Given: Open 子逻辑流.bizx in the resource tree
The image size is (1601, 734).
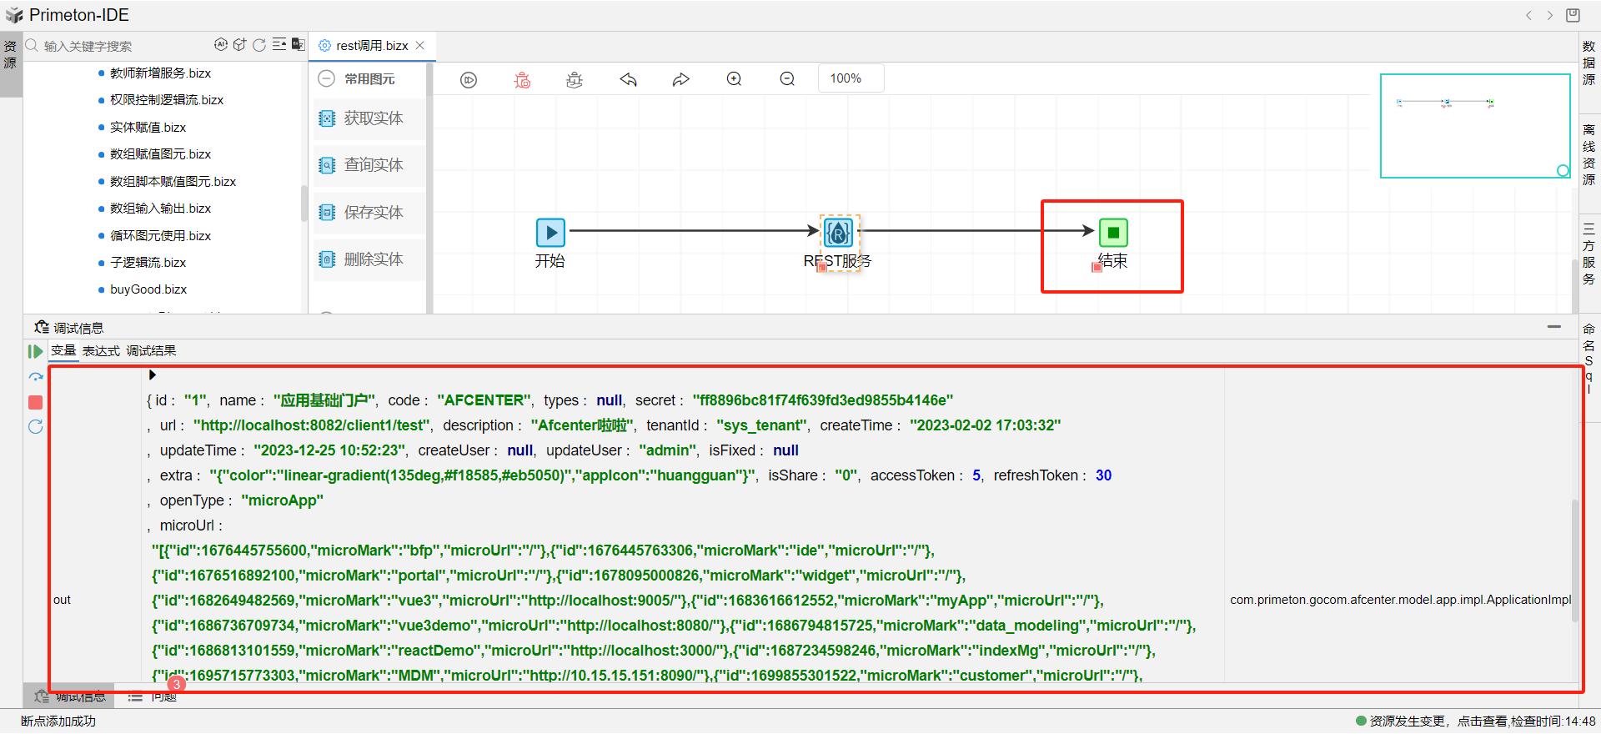Looking at the screenshot, I should 148,263.
